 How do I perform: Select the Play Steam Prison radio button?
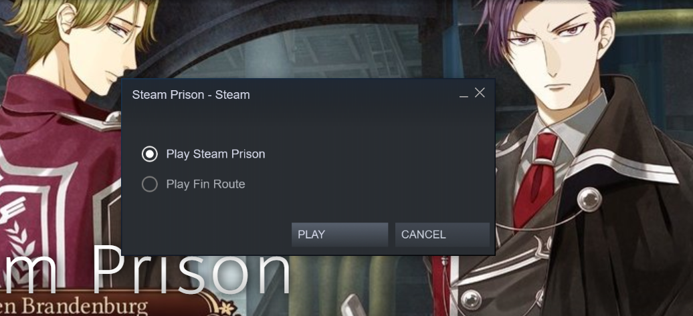(x=150, y=154)
